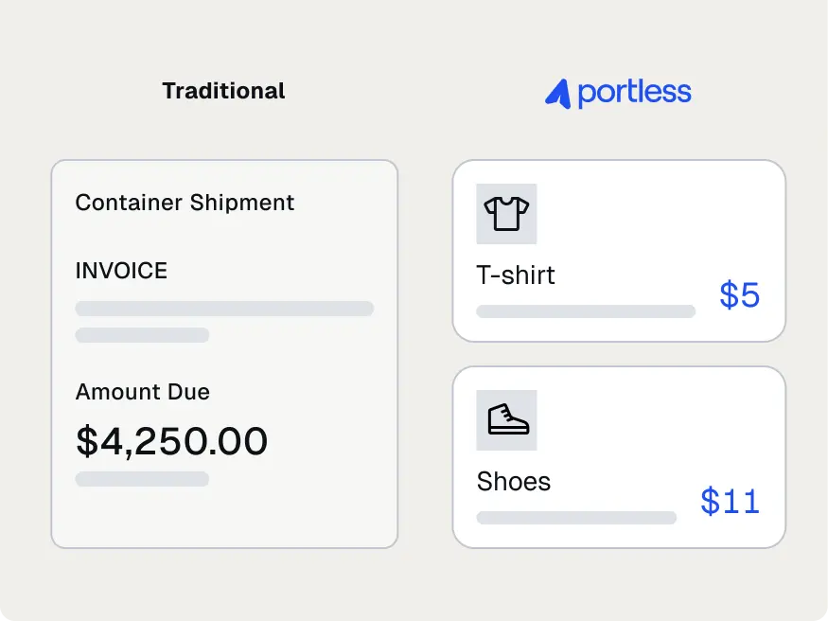Click the $5 T-shirt price

tap(739, 294)
